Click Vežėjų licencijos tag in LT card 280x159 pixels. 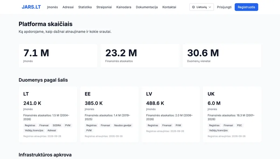point(34,130)
